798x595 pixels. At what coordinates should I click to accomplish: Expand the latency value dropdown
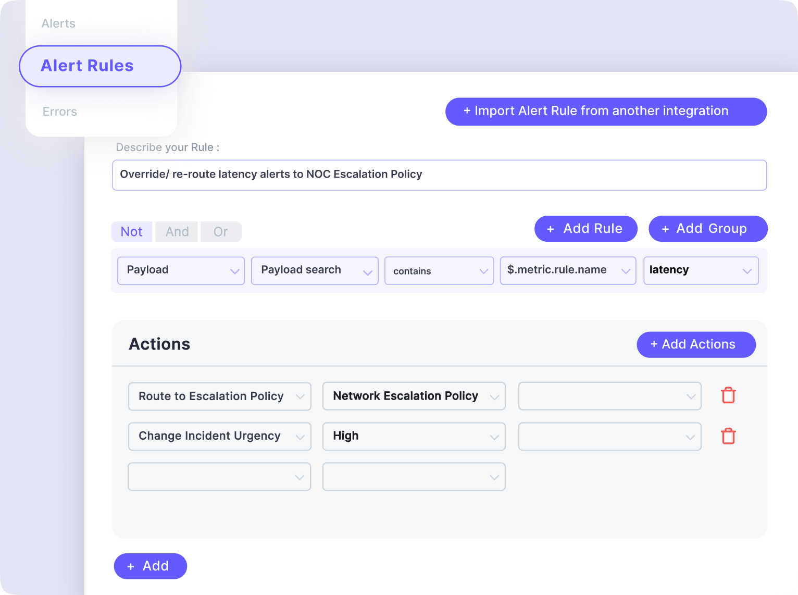[x=701, y=270]
